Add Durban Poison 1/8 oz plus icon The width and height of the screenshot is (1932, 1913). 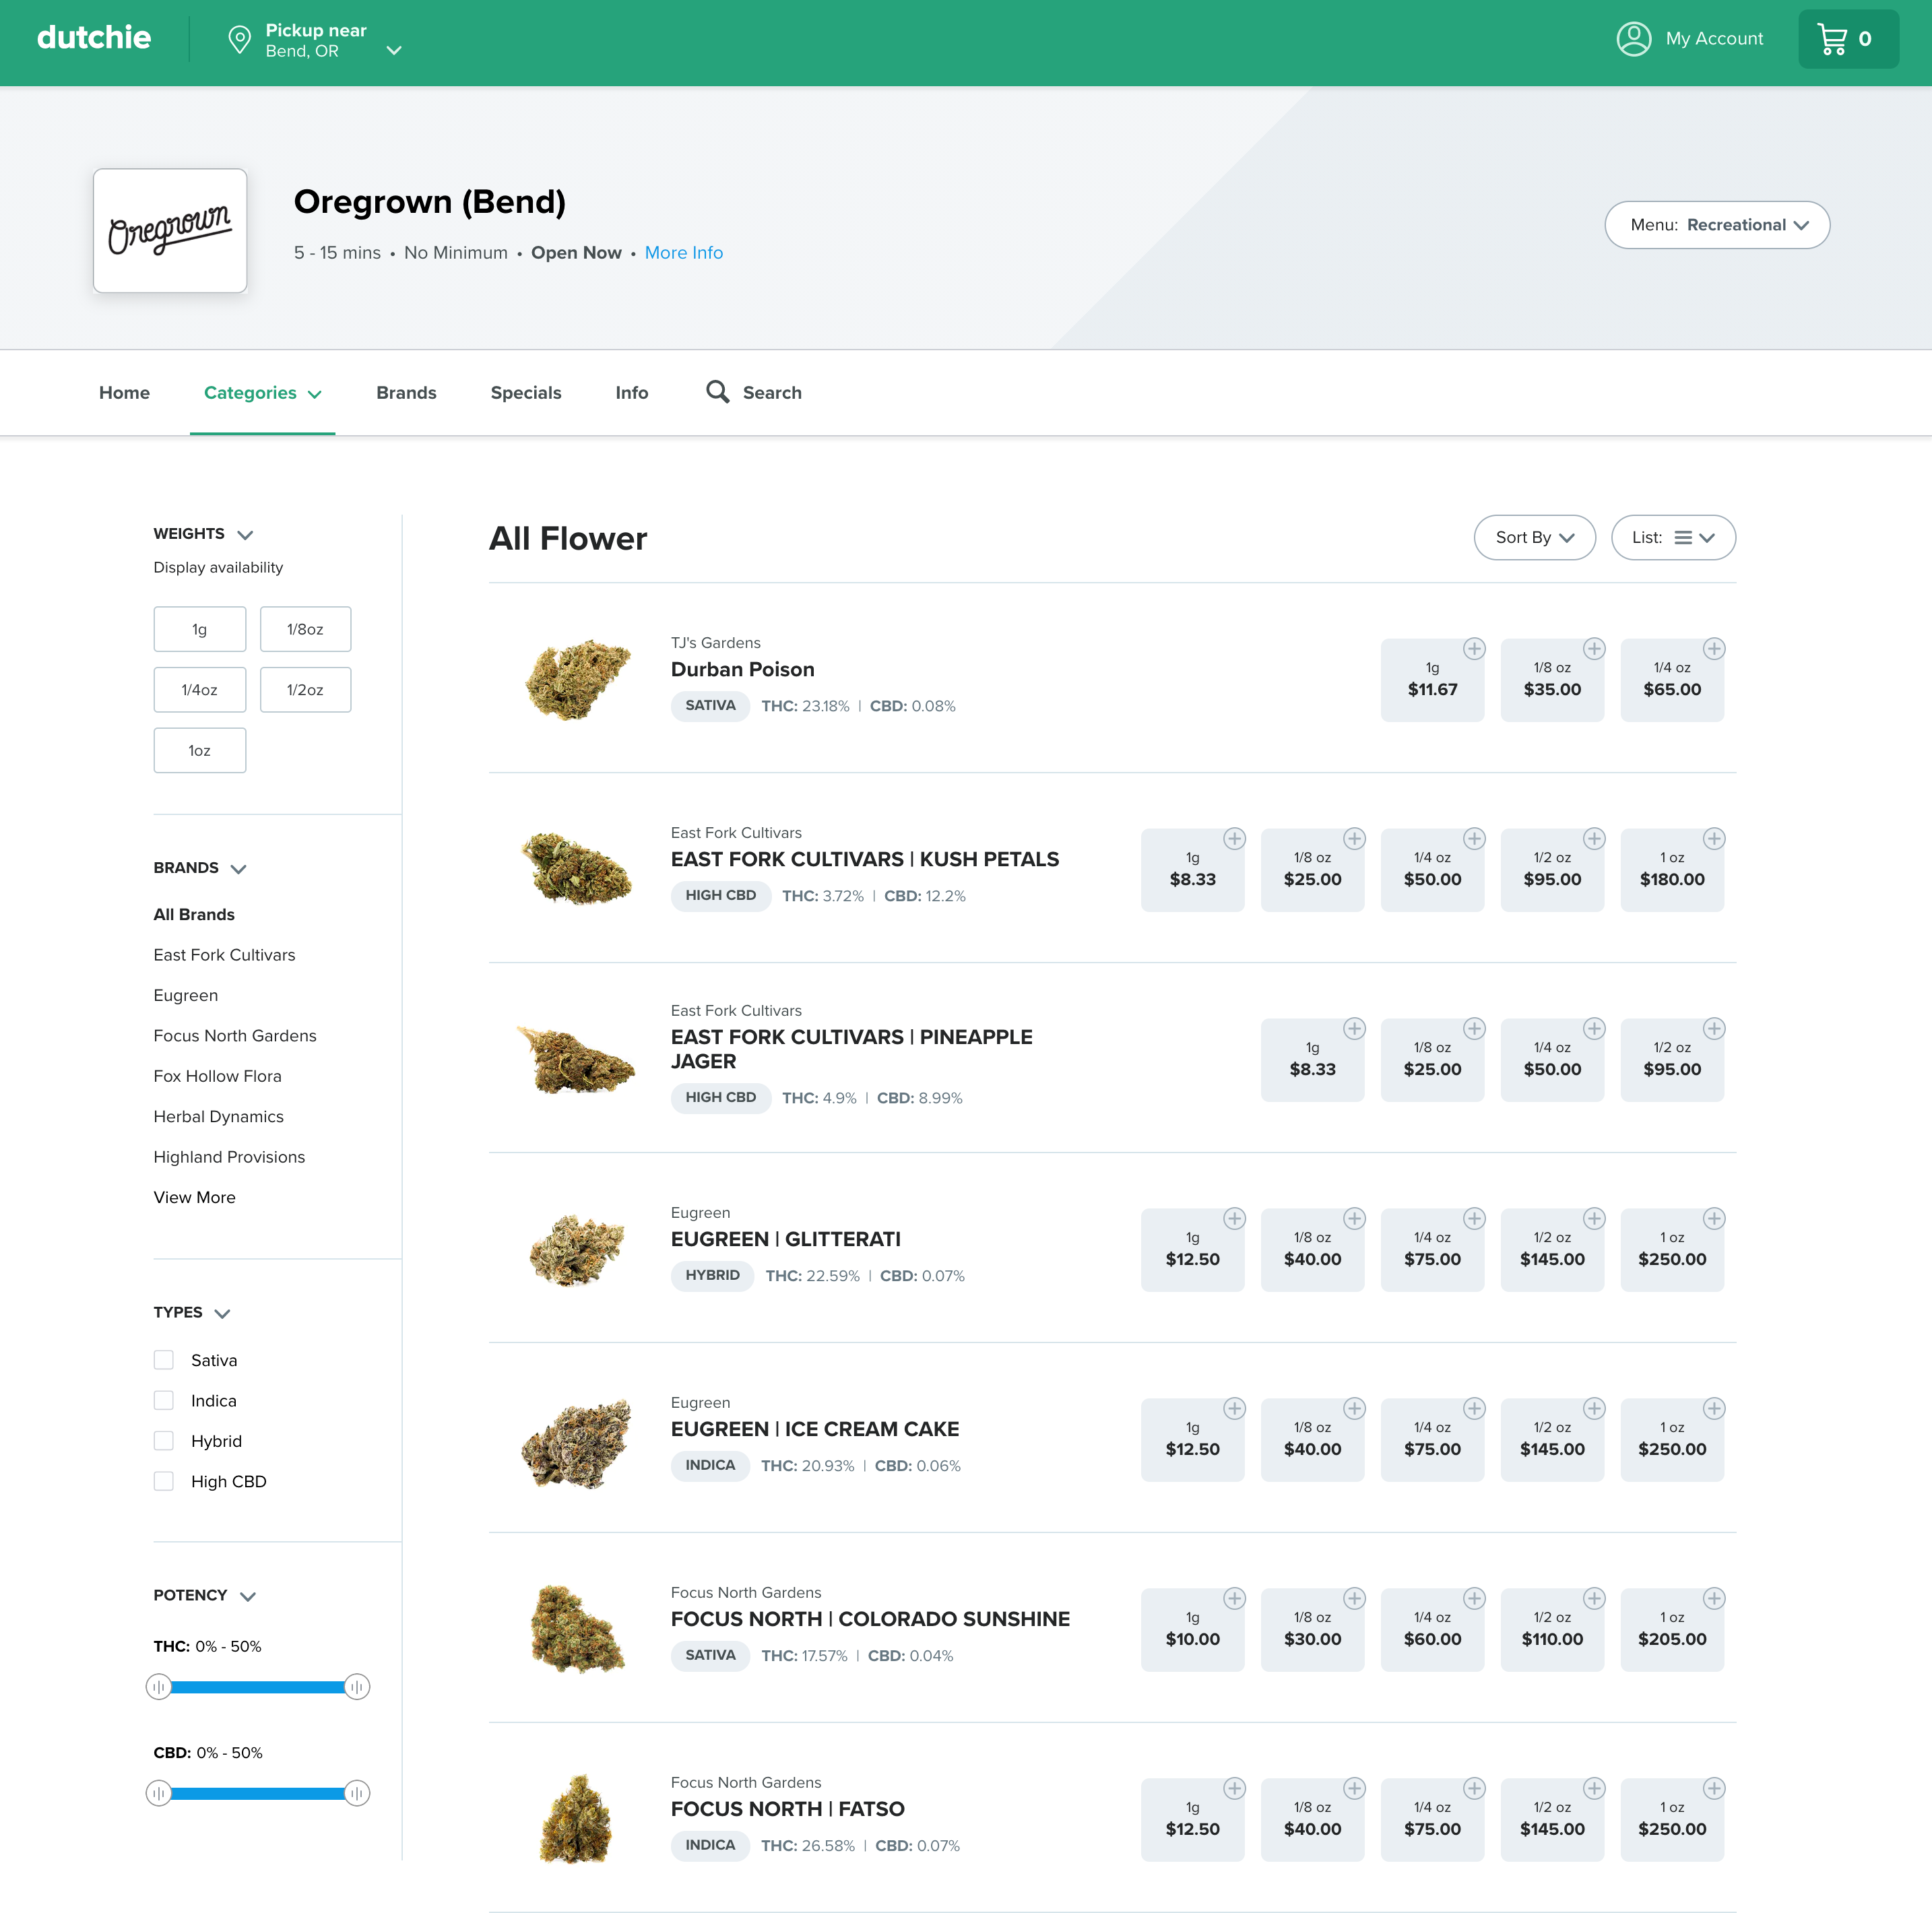pyautogui.click(x=1594, y=648)
